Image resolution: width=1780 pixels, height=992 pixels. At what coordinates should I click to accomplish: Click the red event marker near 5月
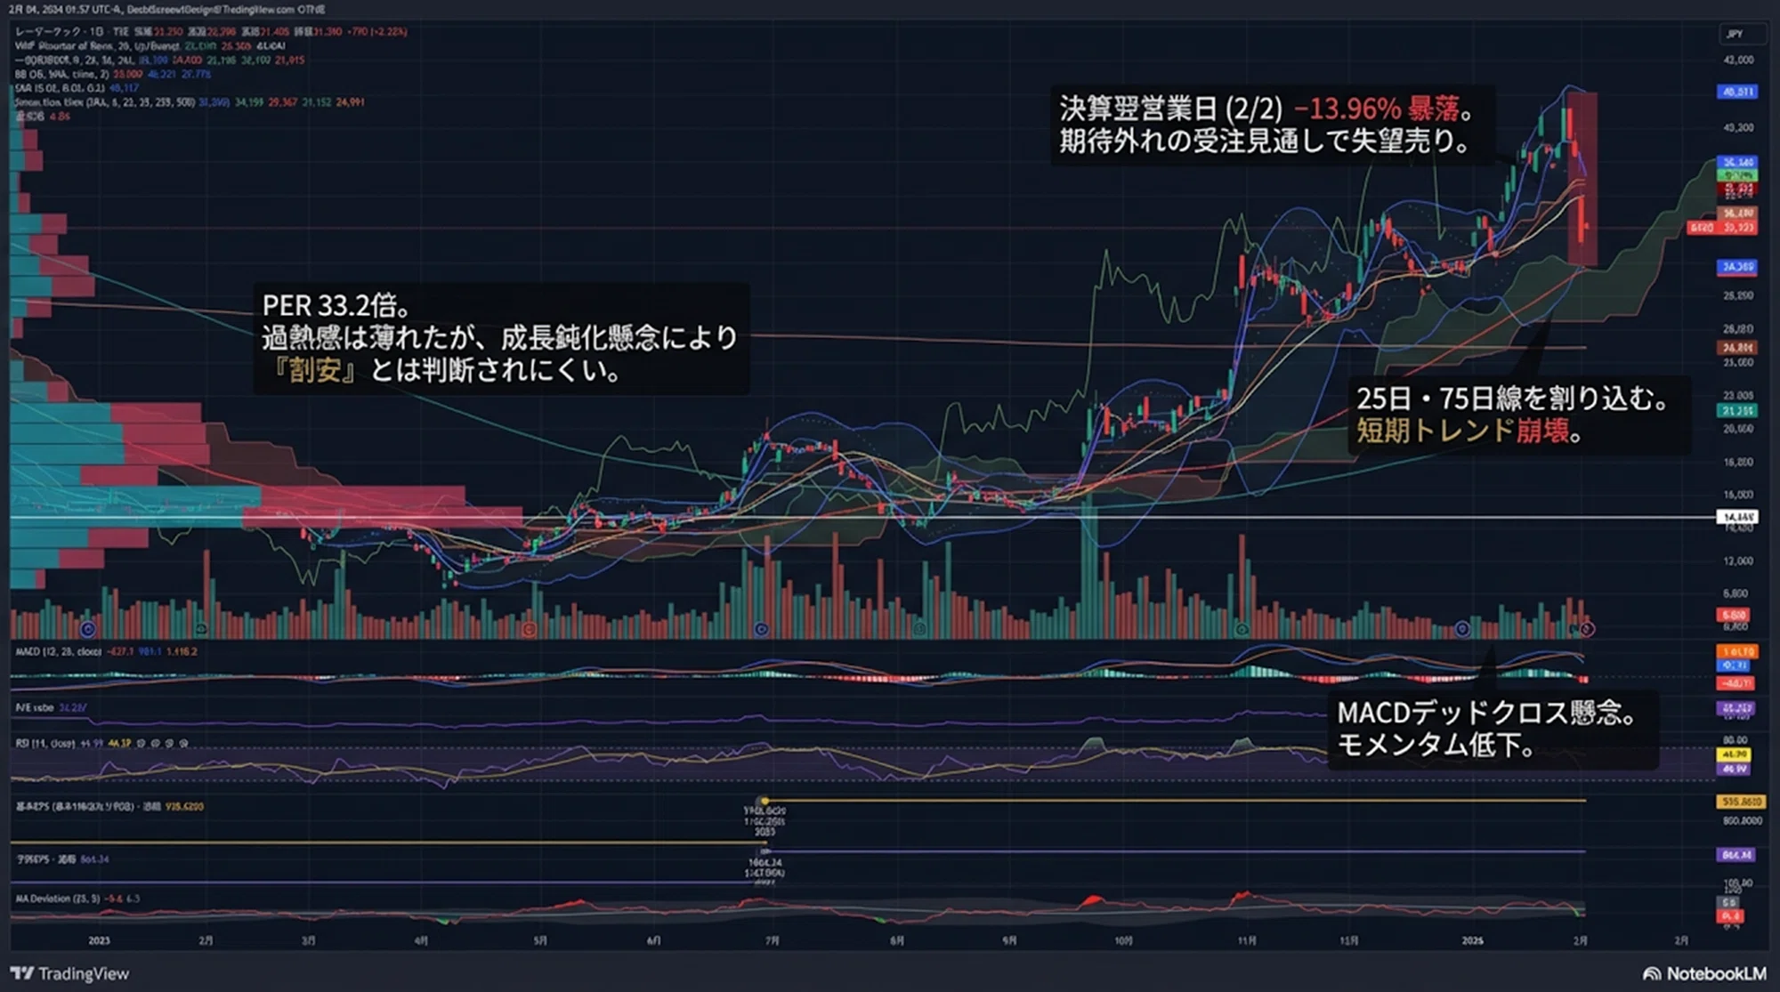click(530, 630)
